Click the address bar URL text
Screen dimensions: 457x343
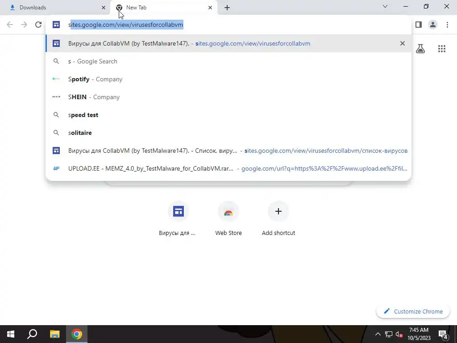[125, 25]
